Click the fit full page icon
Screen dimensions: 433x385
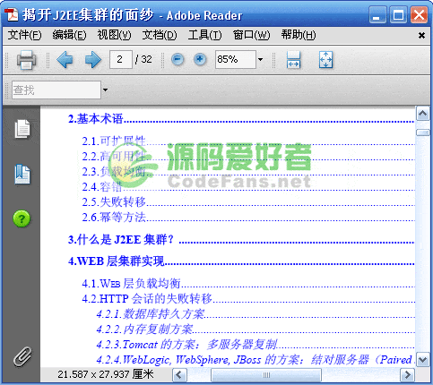[325, 60]
